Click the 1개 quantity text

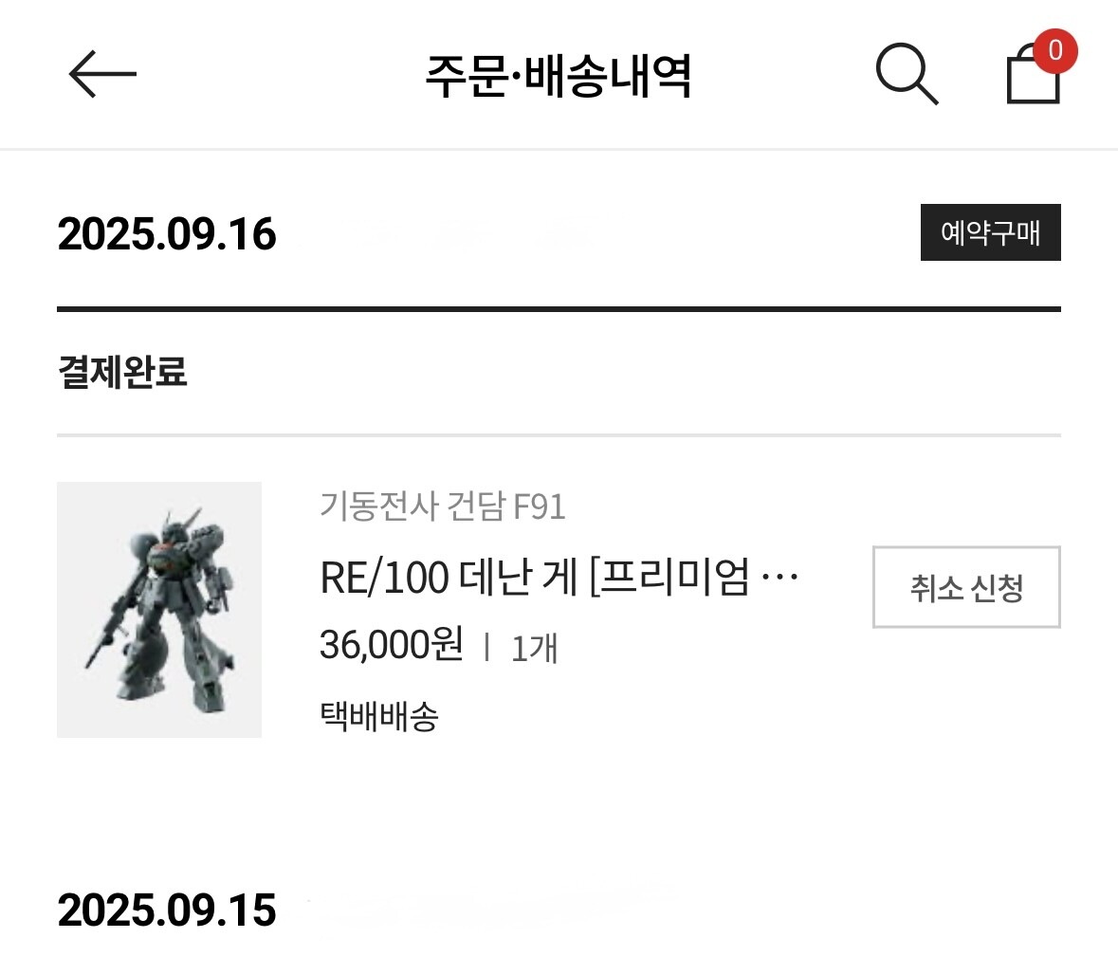pos(534,649)
